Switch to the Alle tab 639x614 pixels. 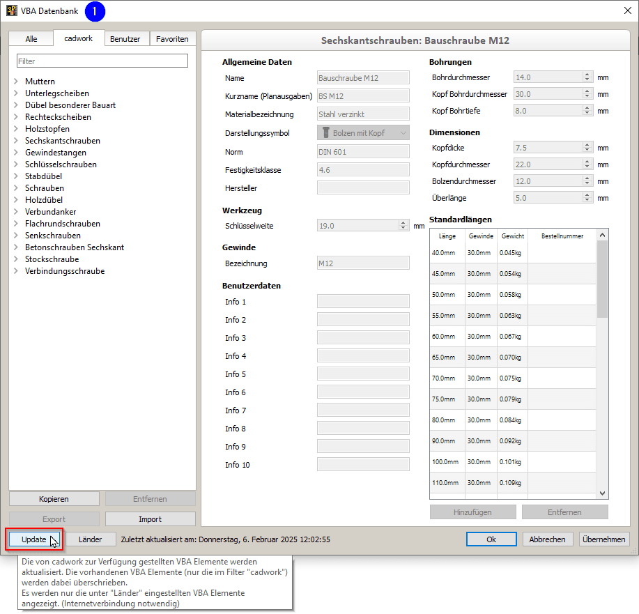(31, 39)
